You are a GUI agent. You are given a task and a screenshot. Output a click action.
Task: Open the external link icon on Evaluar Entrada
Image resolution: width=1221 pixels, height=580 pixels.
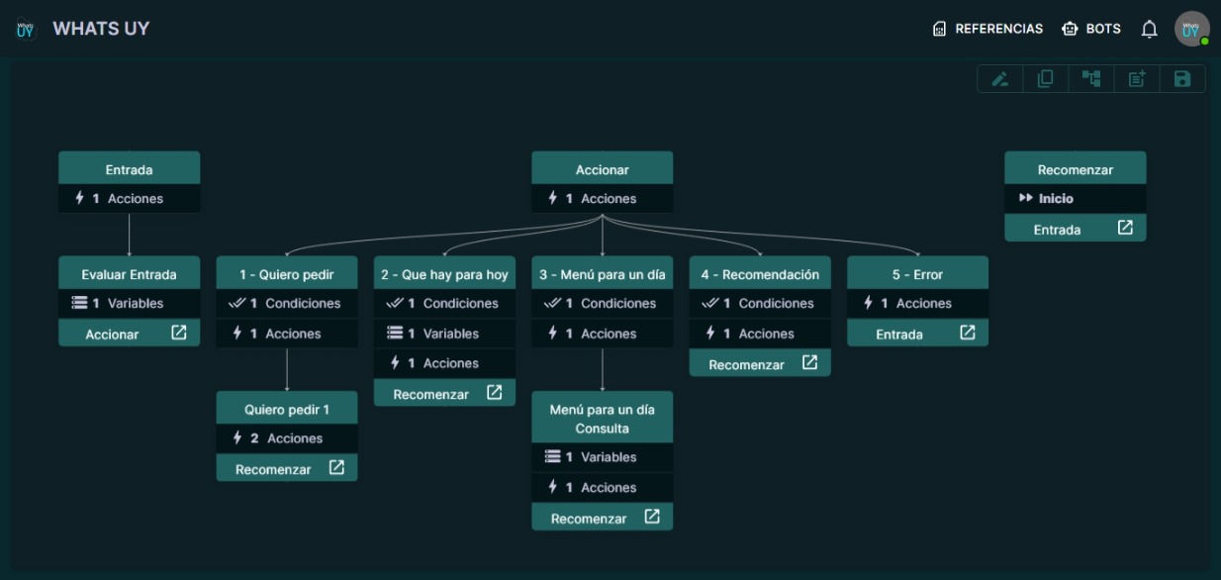[178, 334]
